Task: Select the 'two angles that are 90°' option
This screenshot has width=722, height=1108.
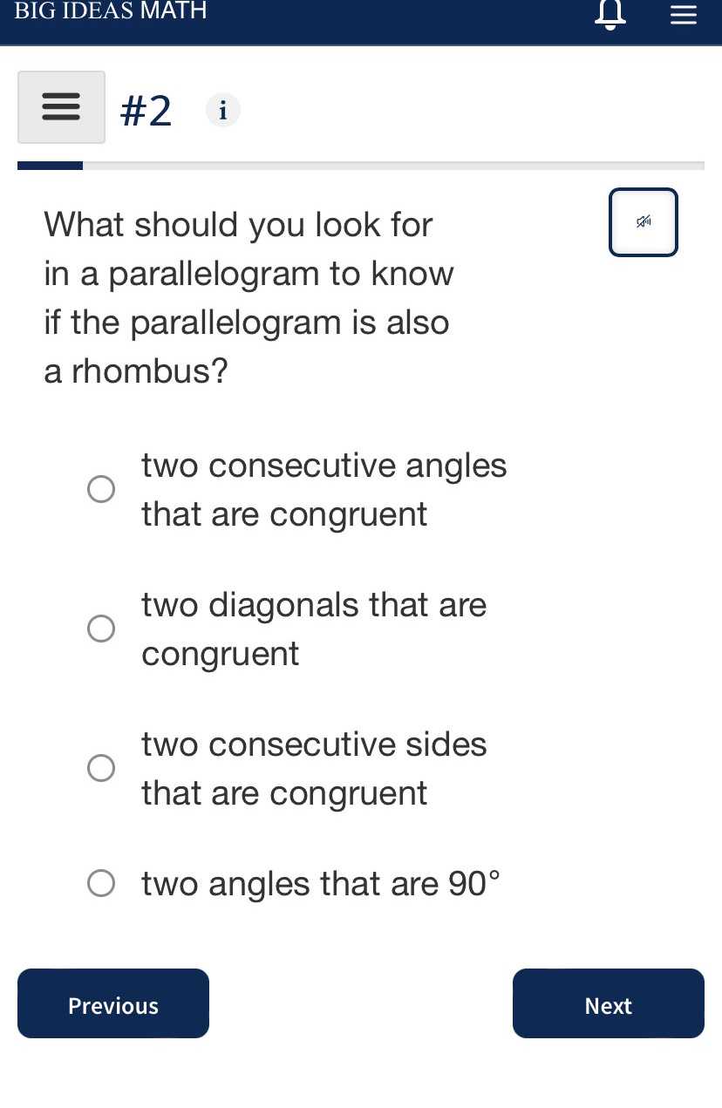Action: tap(101, 883)
